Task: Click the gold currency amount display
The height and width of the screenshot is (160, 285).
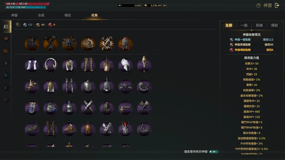Action: 155,5
